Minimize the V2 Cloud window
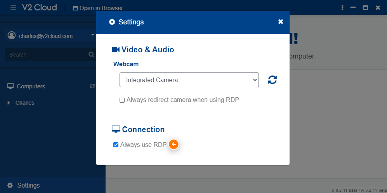This screenshot has width=387, height=193. pos(353,8)
